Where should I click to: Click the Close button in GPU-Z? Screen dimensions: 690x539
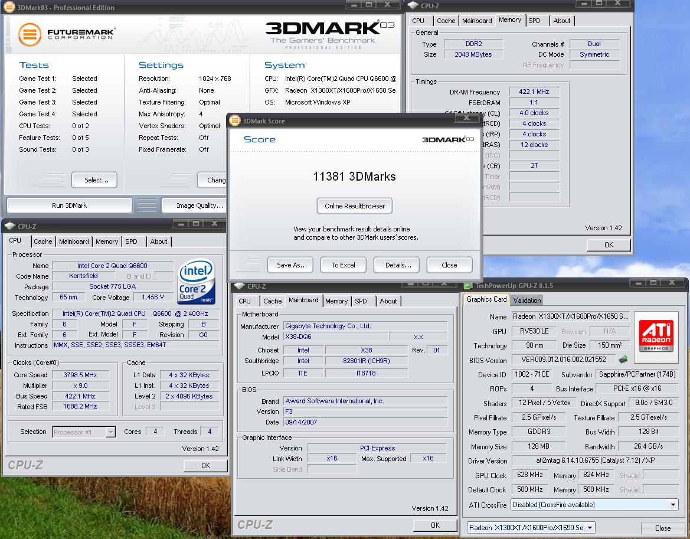tap(662, 528)
